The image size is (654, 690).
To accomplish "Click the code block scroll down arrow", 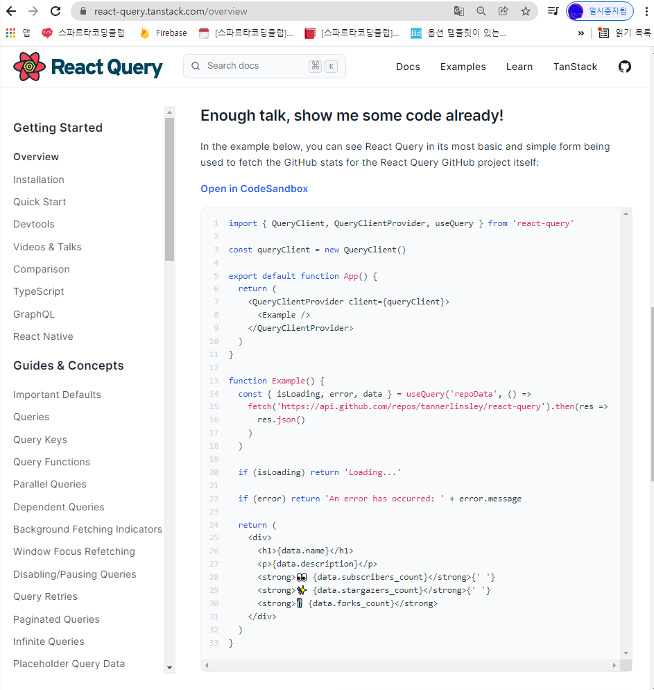I will 626,653.
